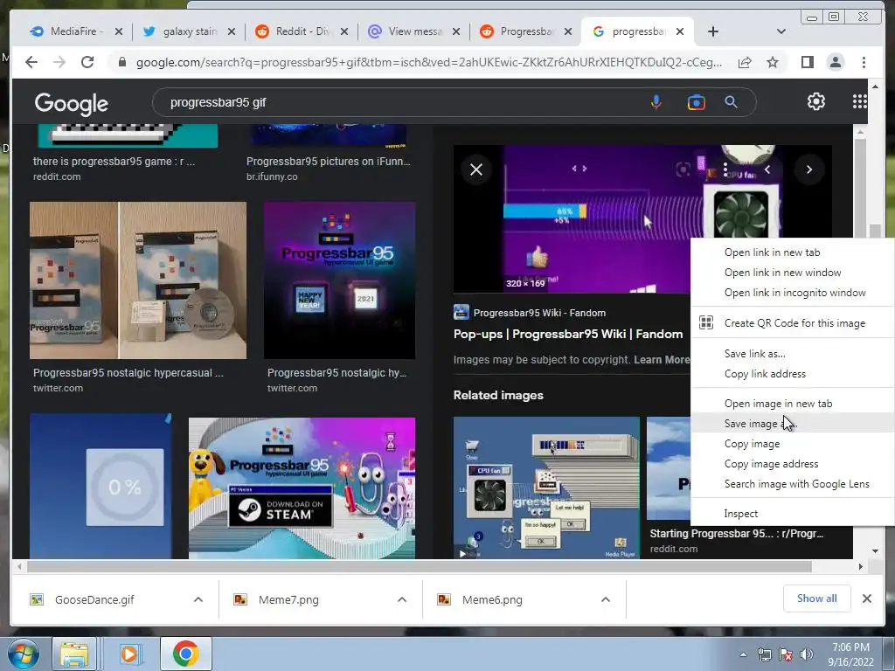Open Download on Steam Progressbar95 thumbnail
Screen dimensions: 895x671
coord(302,488)
